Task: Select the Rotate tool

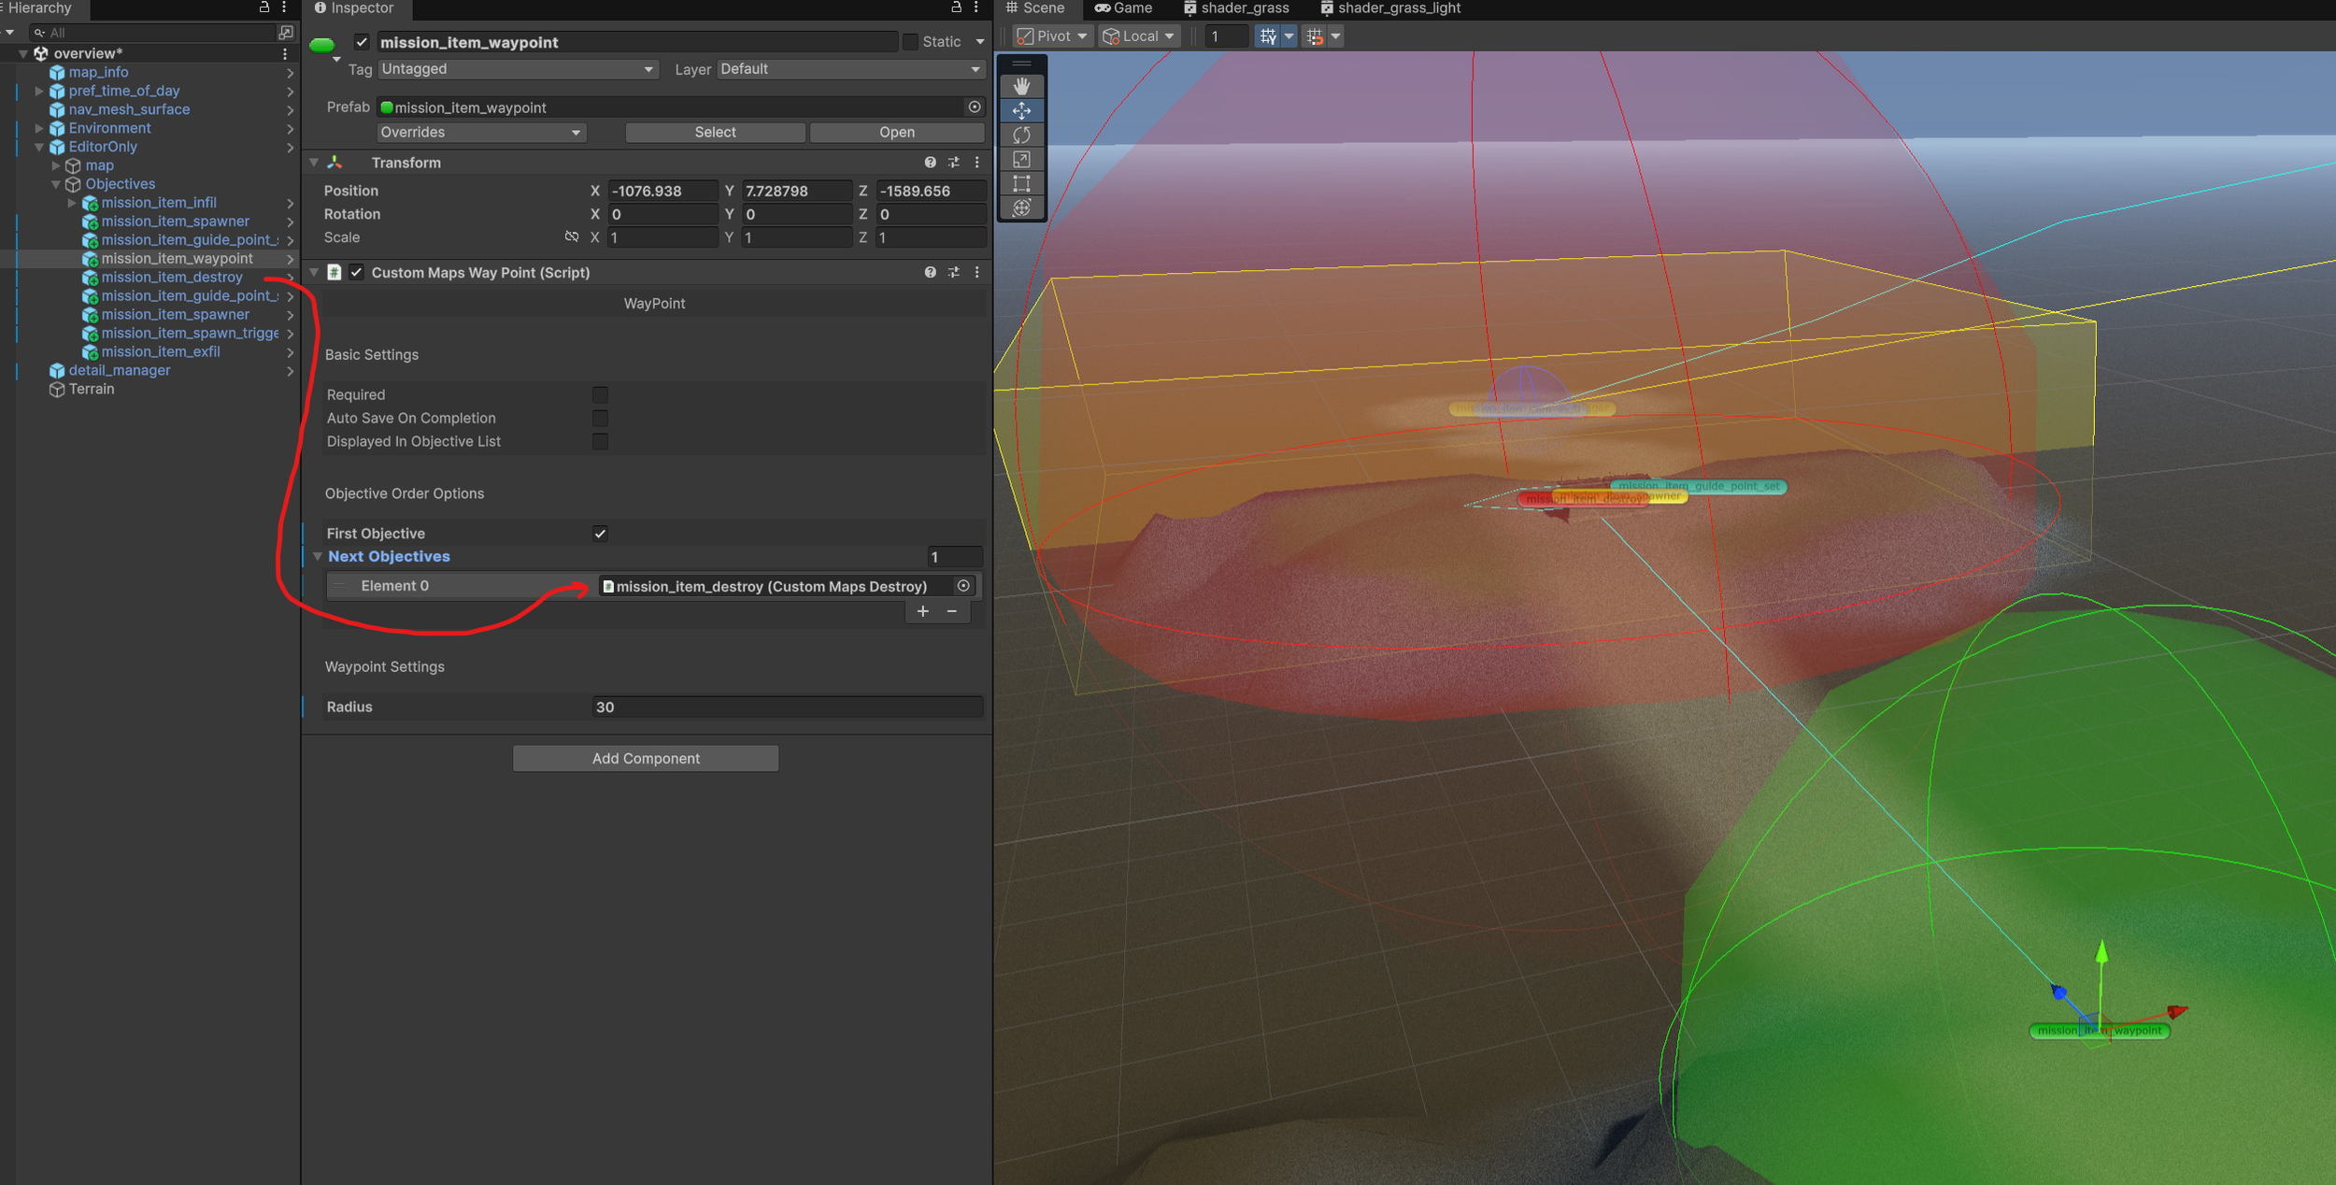Action: pyautogui.click(x=1021, y=135)
